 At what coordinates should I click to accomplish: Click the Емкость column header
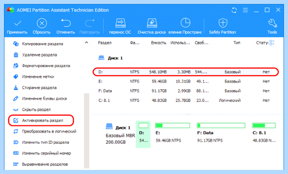click(158, 43)
